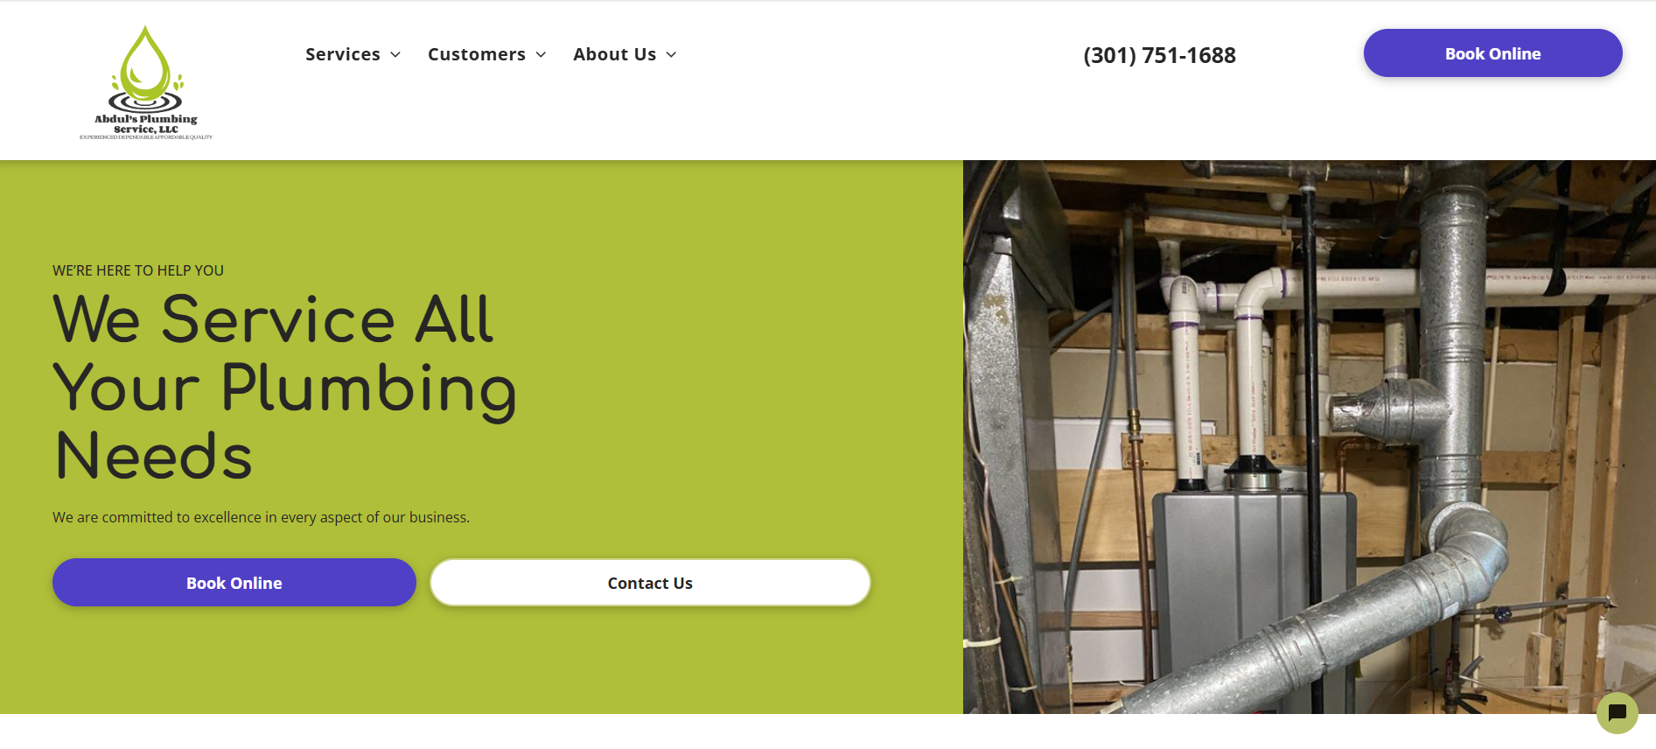Click the Contact Us button
Screen dimensions: 1656x749
(x=650, y=583)
